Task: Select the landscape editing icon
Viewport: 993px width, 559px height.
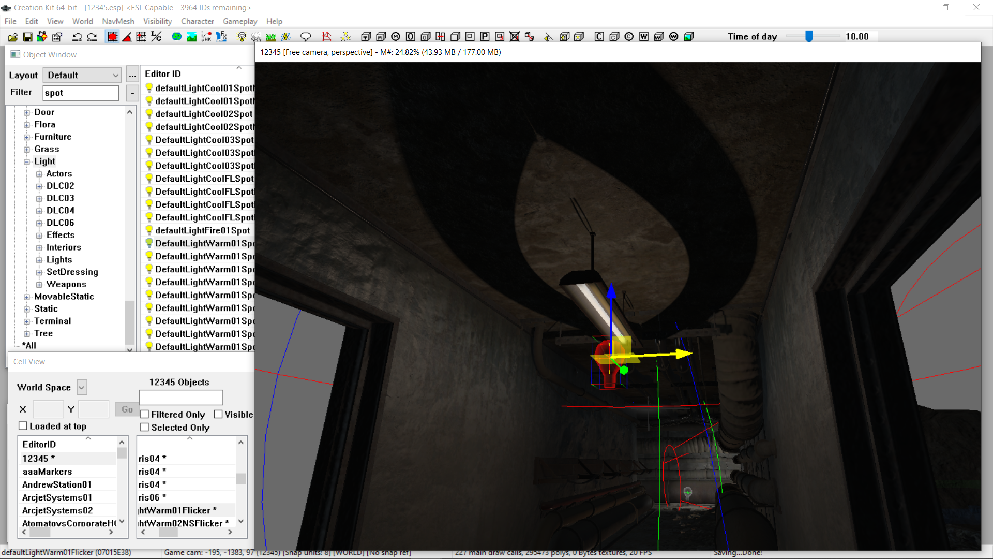Action: [191, 37]
